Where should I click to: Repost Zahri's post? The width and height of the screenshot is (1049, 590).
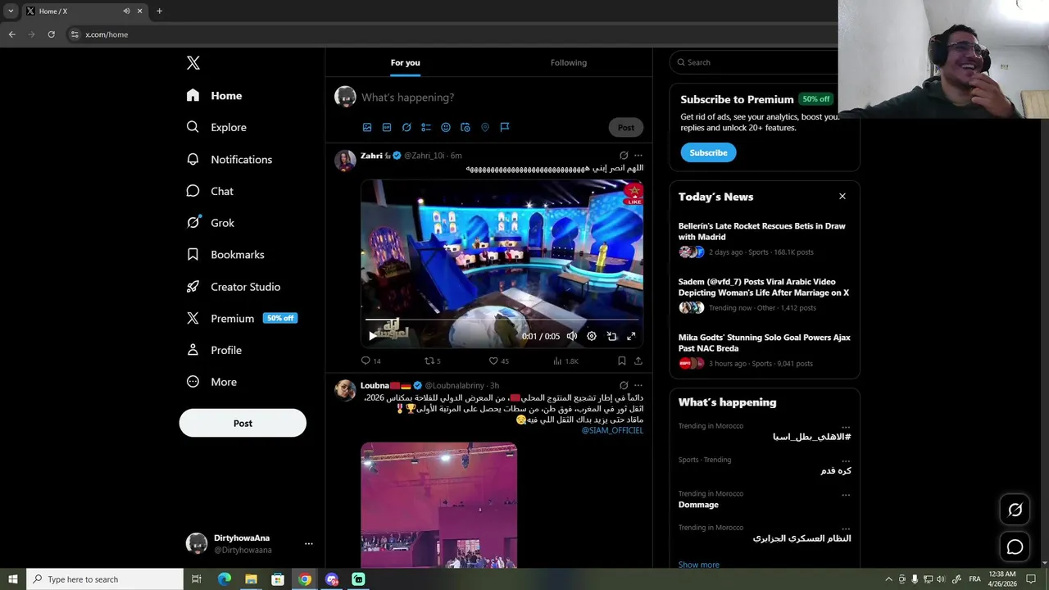(x=432, y=361)
